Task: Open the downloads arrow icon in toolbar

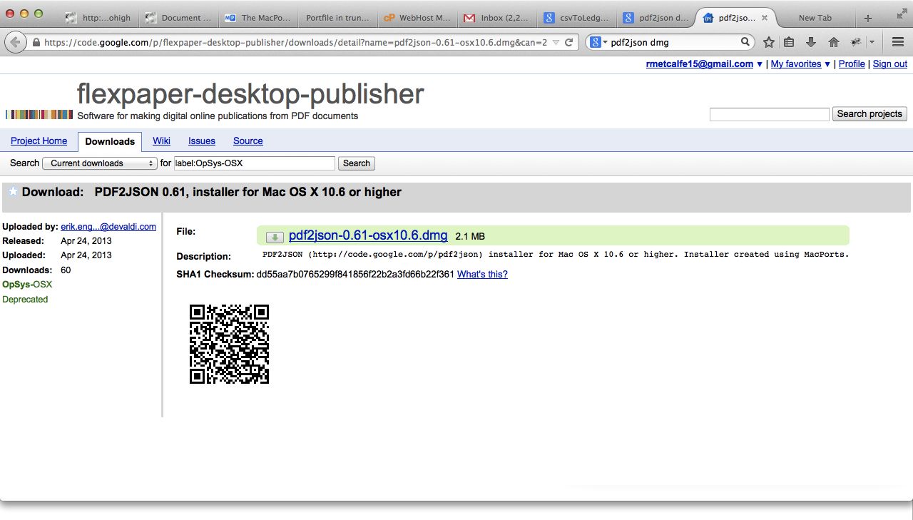Action: pyautogui.click(x=811, y=42)
